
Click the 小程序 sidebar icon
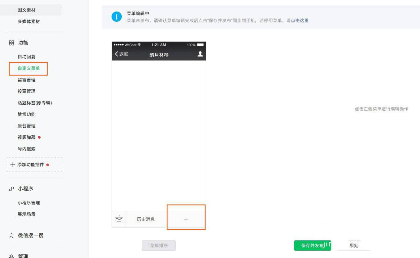coord(12,189)
